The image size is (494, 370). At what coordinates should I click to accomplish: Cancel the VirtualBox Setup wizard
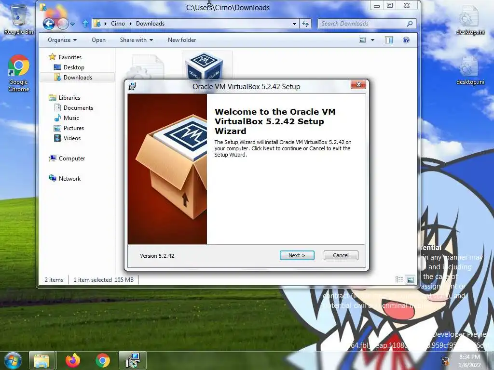click(x=341, y=255)
